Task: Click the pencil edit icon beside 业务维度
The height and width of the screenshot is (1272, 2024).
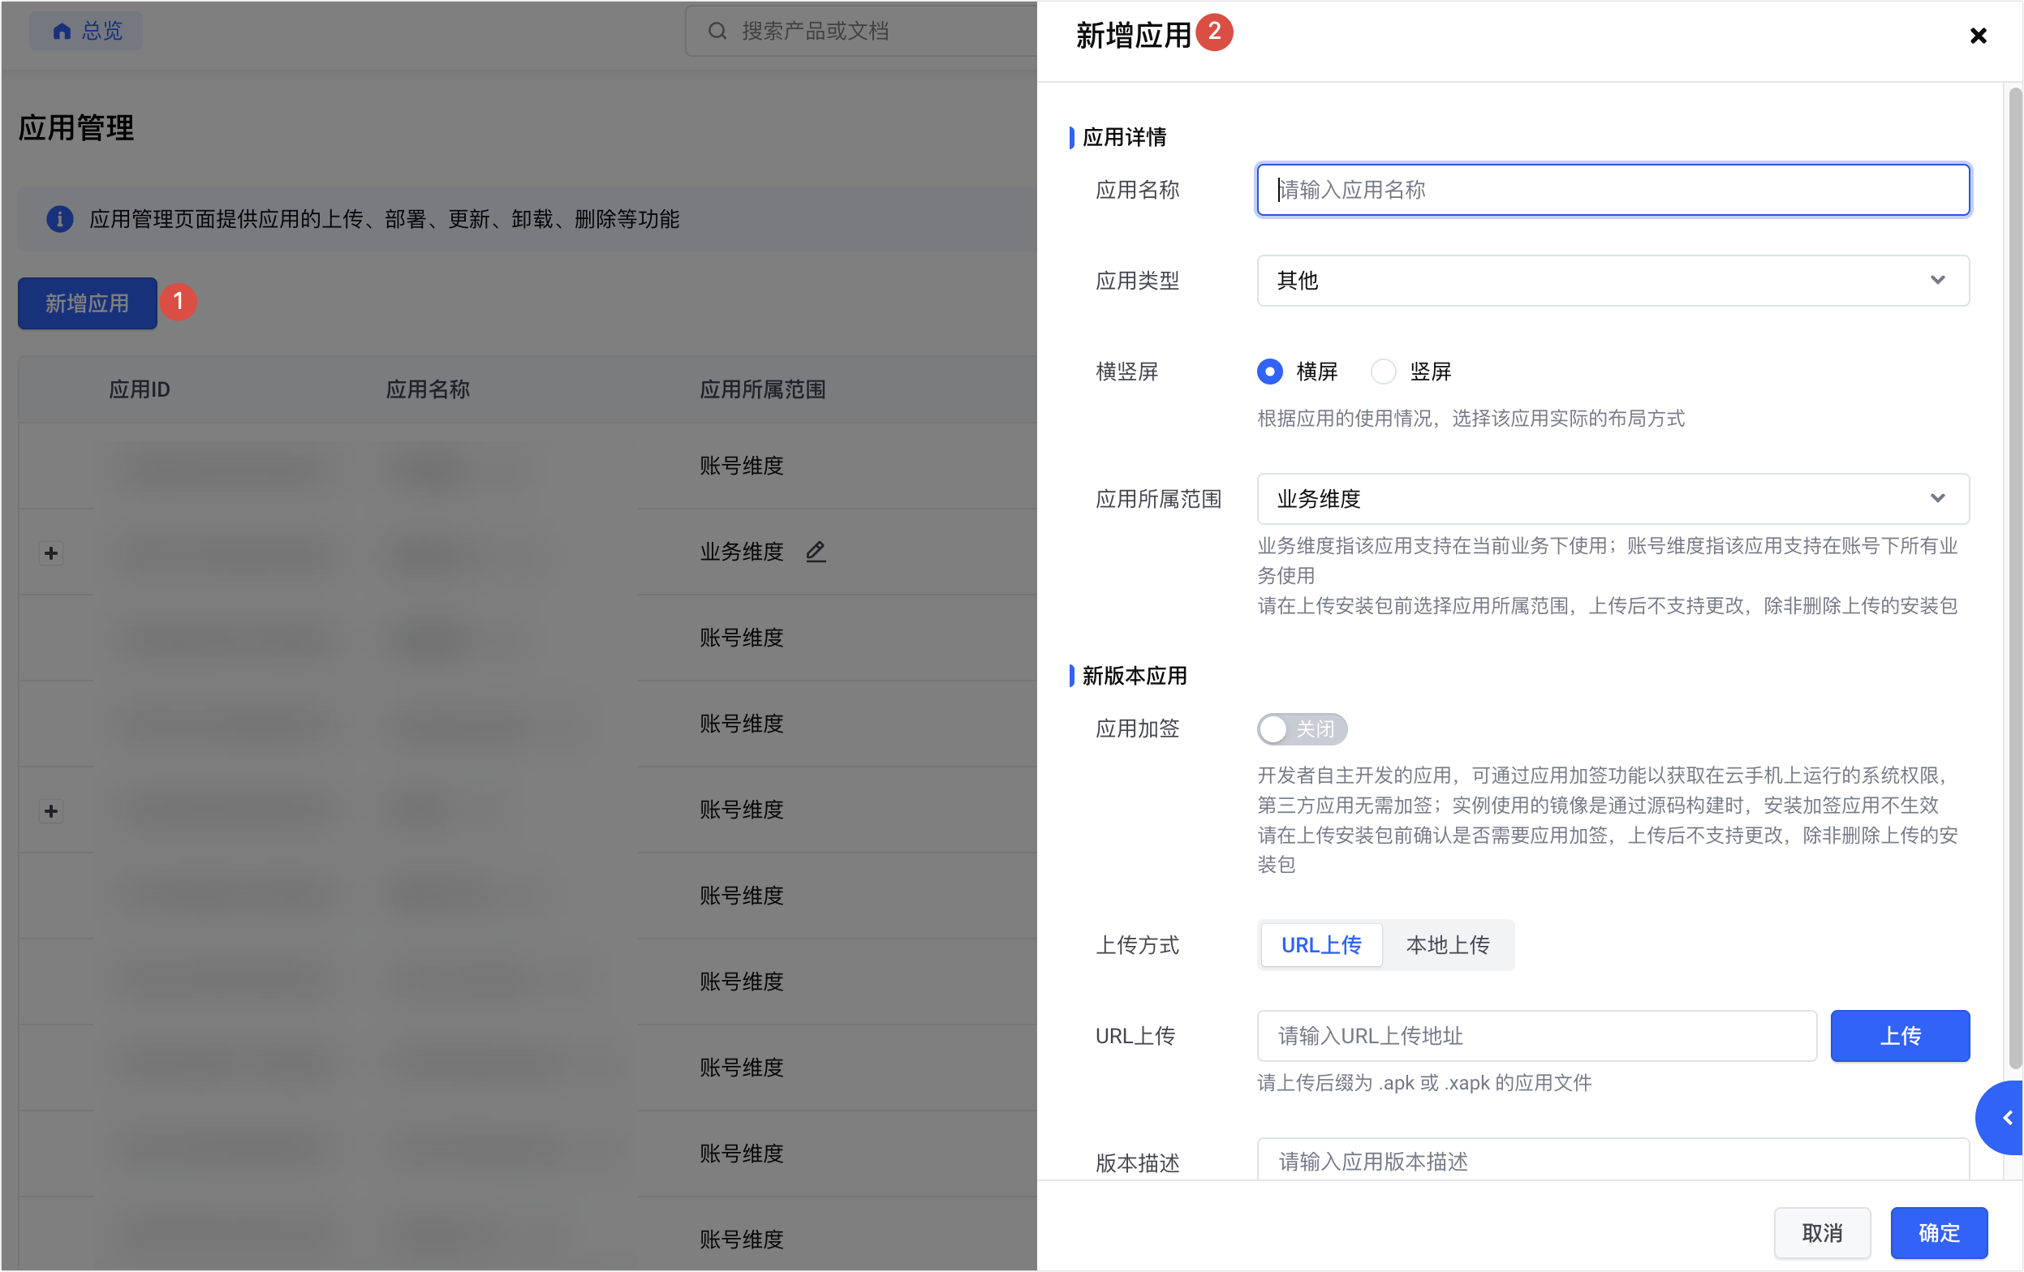Action: (816, 551)
